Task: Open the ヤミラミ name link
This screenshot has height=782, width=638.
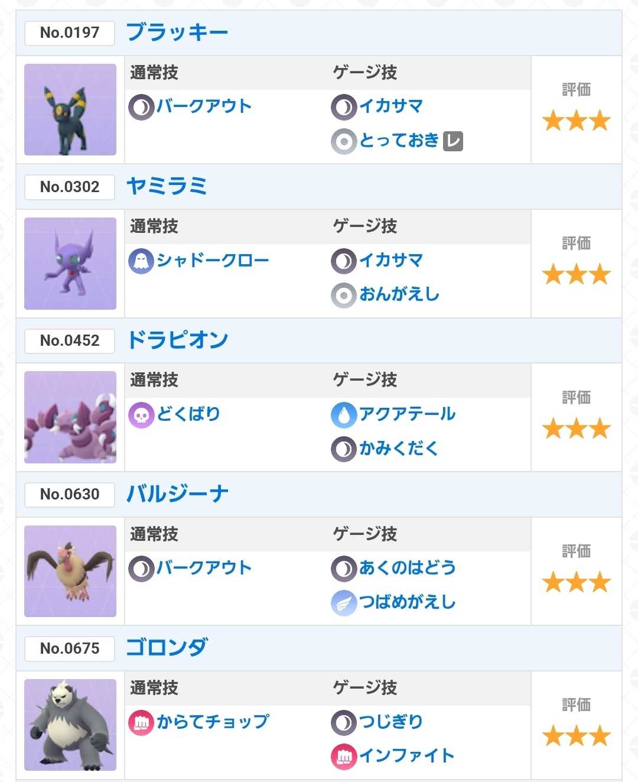Action: 167,186
